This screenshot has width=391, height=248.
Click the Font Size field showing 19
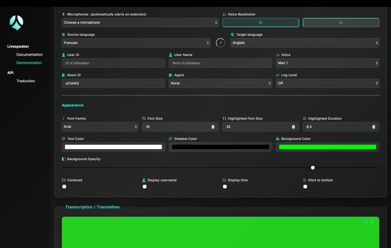[x=180, y=127]
